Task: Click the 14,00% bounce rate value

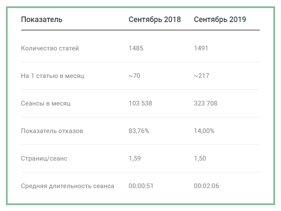Action: 204,131
